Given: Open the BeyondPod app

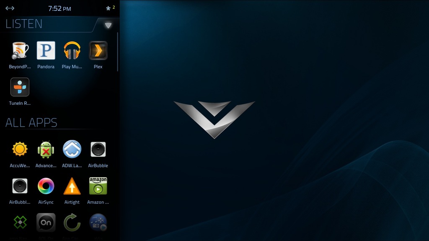Looking at the screenshot, I should click(x=20, y=51).
